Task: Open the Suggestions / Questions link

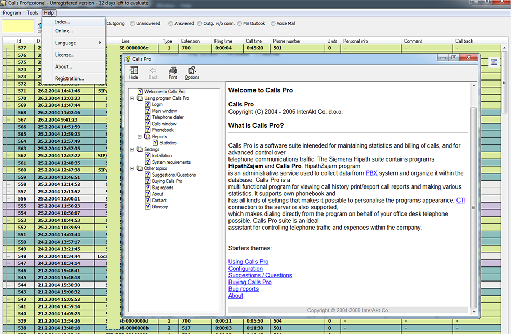Action: pyautogui.click(x=260, y=275)
